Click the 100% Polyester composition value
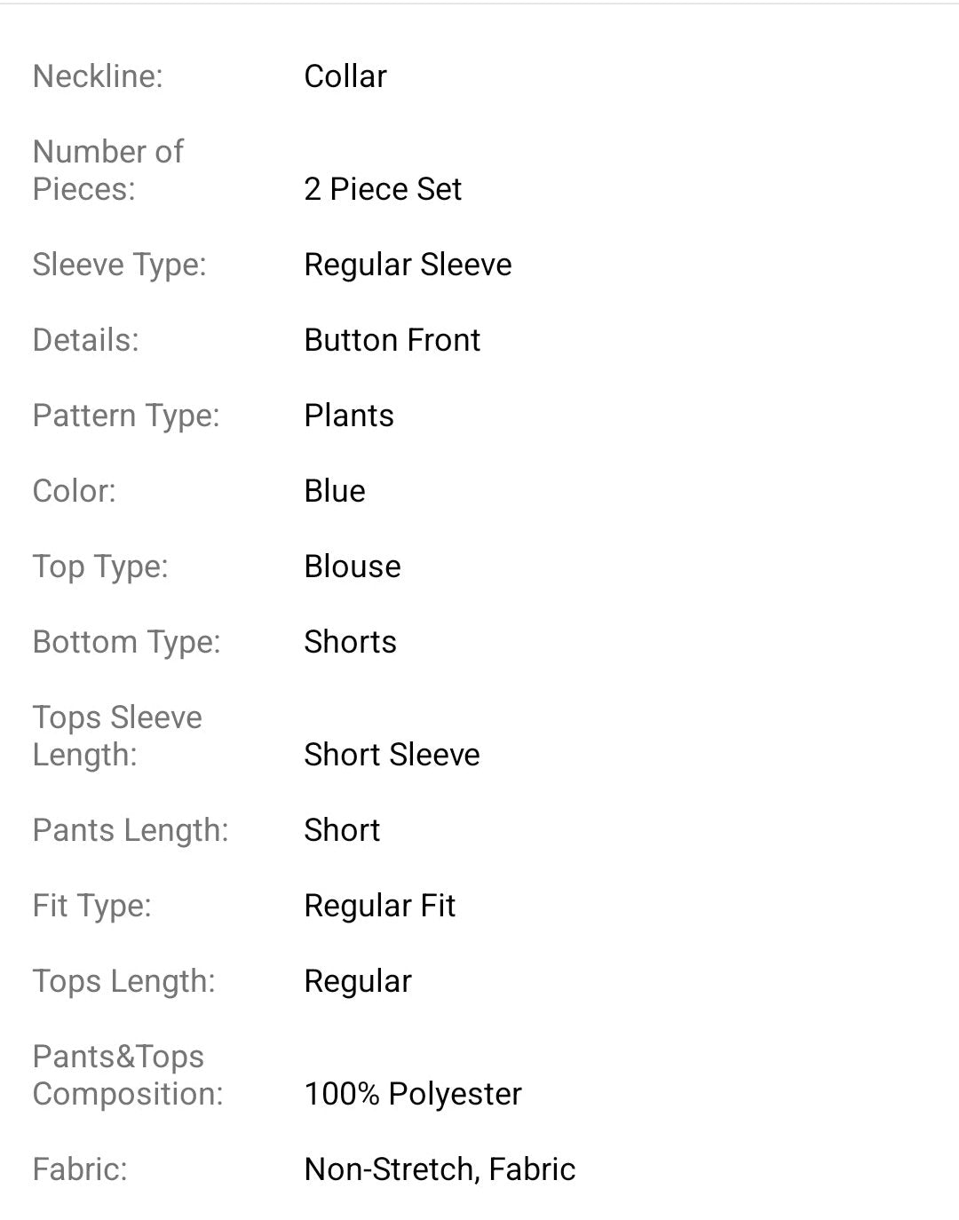The width and height of the screenshot is (959, 1220). (413, 1094)
